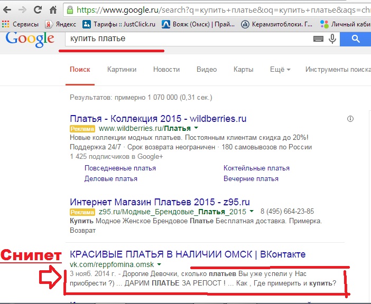Viewport: 371px width, 304px height.
Task: Open the browser Home page icon
Action: click(x=53, y=10)
